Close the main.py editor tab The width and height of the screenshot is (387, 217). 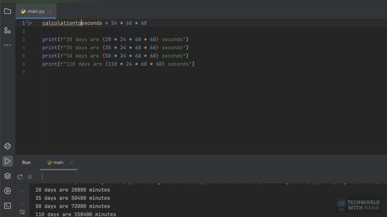pyautogui.click(x=50, y=11)
